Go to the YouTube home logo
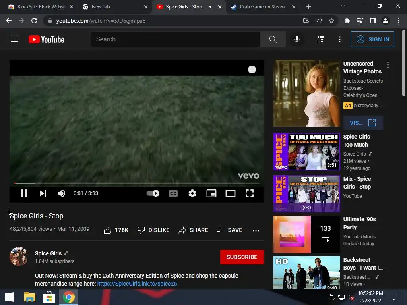The width and height of the screenshot is (407, 305). pyautogui.click(x=47, y=39)
